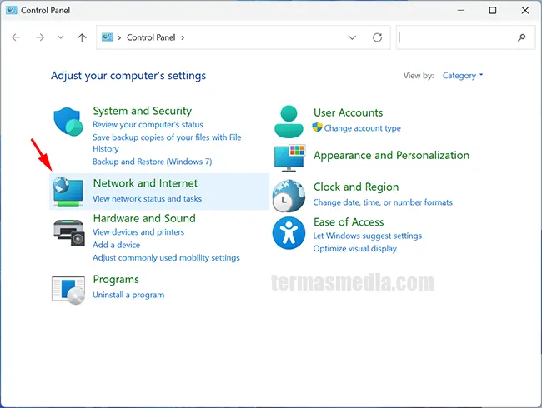Click the Ease of Access icon
Image resolution: width=542 pixels, height=408 pixels.
(x=289, y=233)
